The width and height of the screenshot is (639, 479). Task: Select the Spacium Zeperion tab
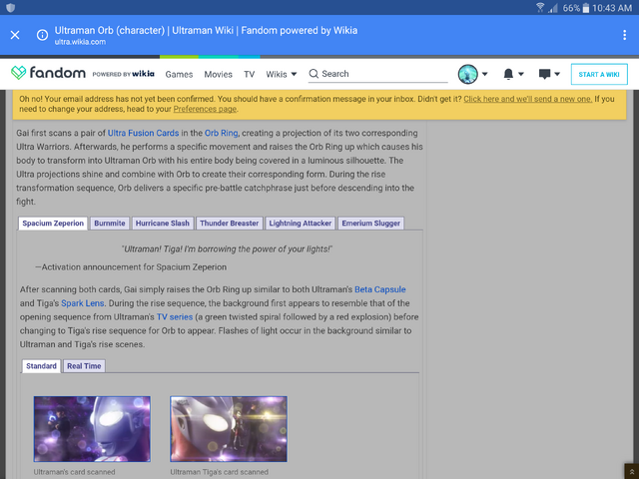click(53, 224)
